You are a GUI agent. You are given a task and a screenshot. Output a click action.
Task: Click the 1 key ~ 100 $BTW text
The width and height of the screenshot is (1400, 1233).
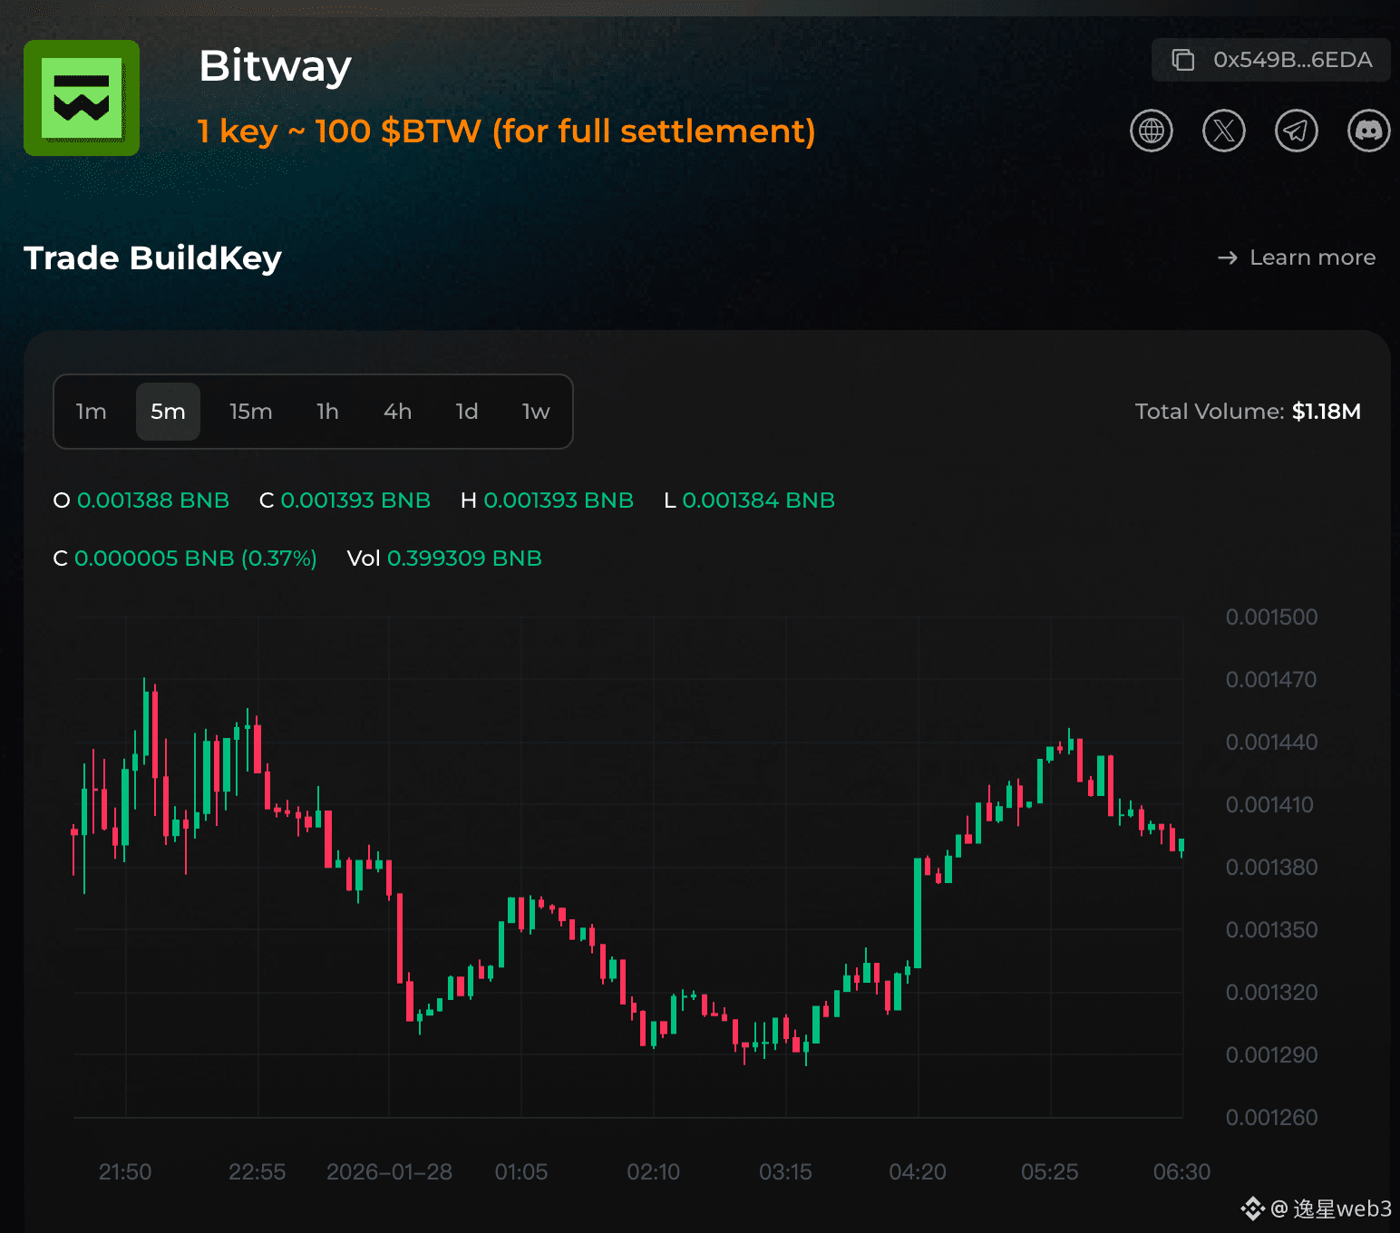(507, 131)
